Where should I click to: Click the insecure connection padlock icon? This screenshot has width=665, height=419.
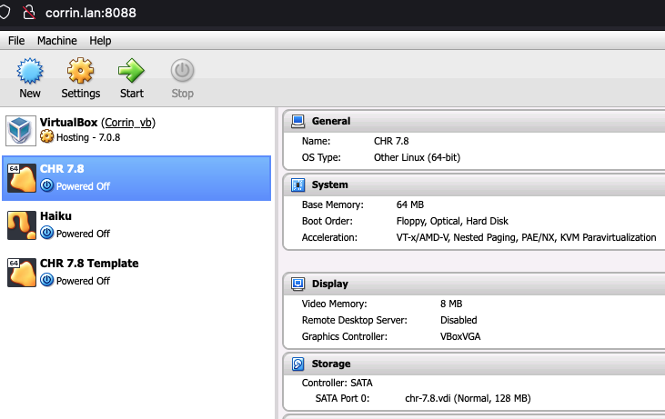click(x=29, y=13)
